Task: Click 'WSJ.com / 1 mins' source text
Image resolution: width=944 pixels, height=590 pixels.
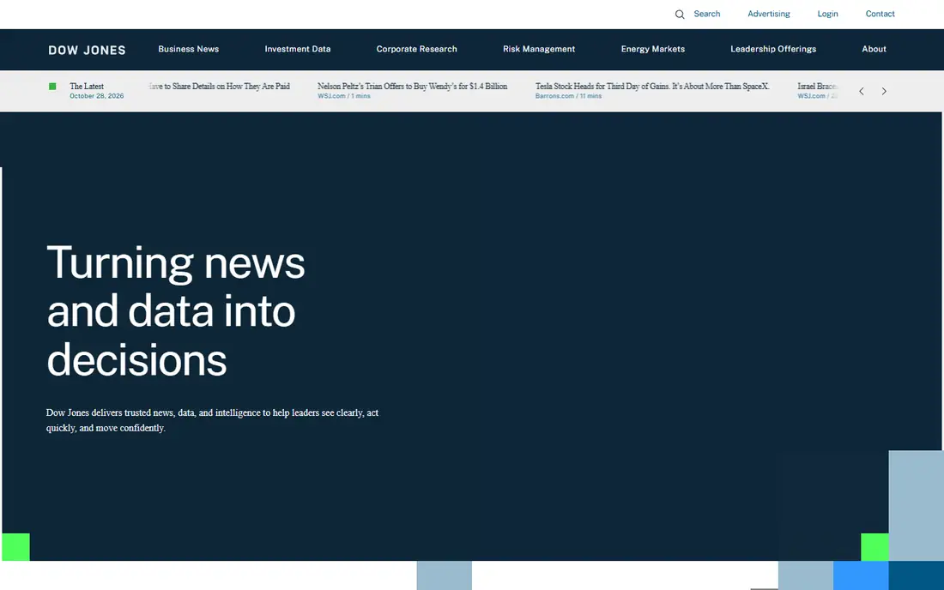Action: click(344, 96)
